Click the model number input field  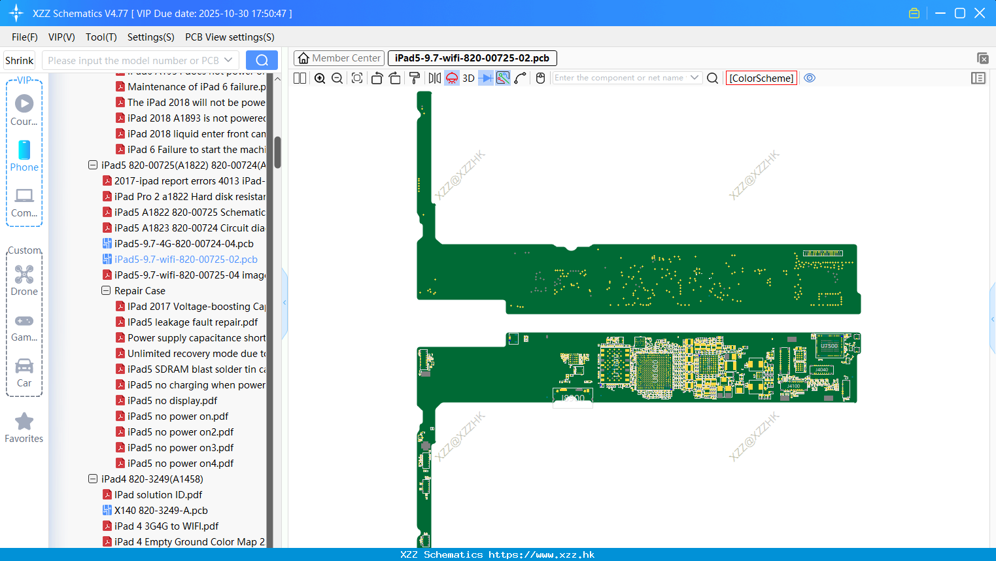(x=133, y=60)
